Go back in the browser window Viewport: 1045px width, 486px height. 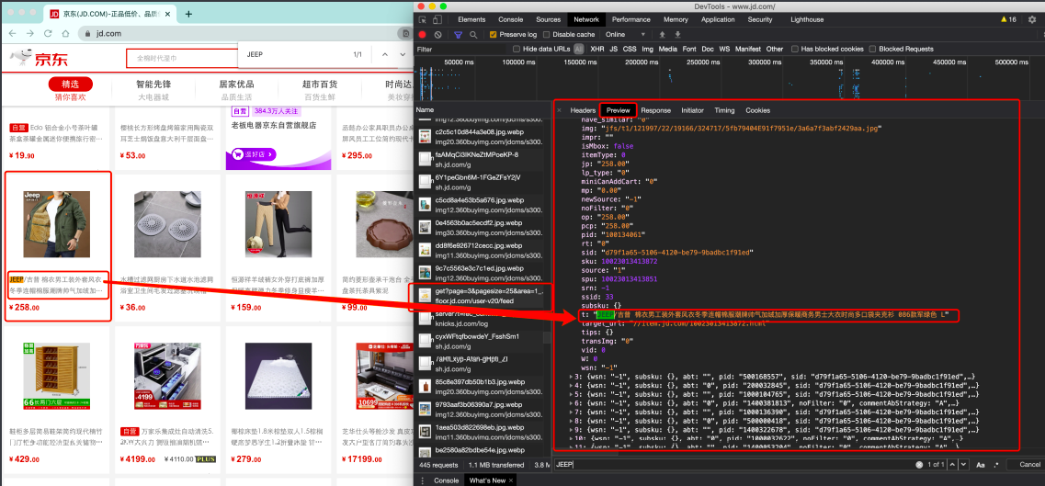pyautogui.click(x=13, y=33)
